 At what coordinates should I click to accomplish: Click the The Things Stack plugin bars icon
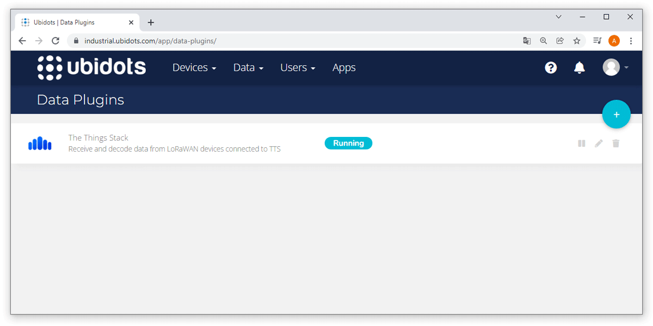click(40, 143)
